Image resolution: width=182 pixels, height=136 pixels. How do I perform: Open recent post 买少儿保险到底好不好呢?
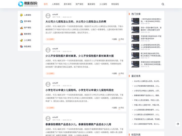coord(147,124)
